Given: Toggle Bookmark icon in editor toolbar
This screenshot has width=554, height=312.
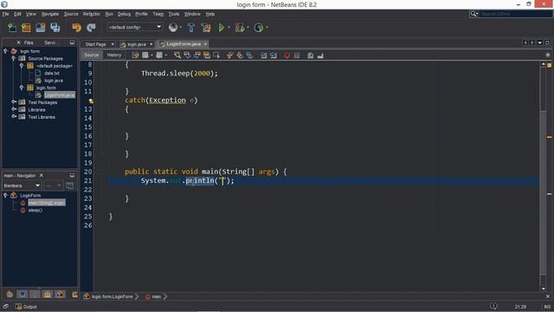Looking at the screenshot, I should coord(249,55).
